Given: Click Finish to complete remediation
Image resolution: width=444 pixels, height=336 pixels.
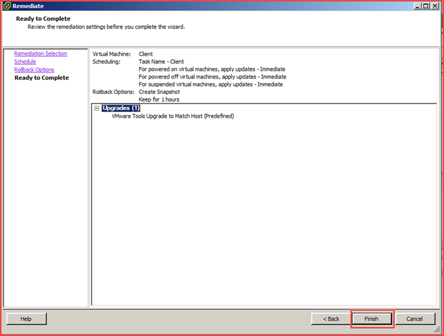Looking at the screenshot, I should [372, 319].
